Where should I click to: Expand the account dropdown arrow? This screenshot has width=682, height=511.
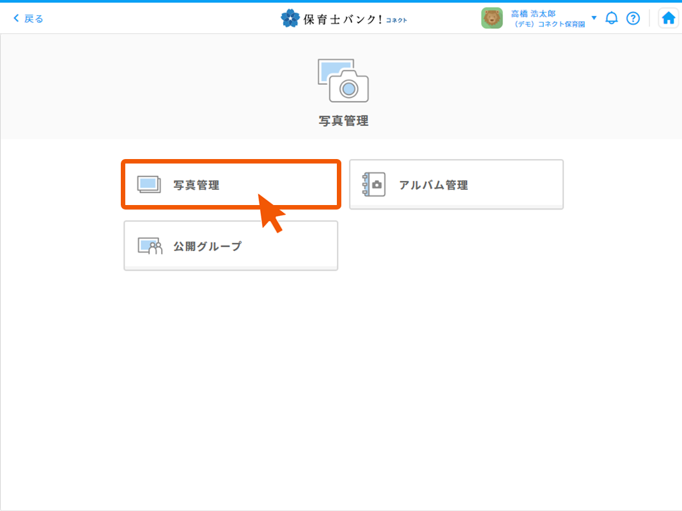point(594,18)
